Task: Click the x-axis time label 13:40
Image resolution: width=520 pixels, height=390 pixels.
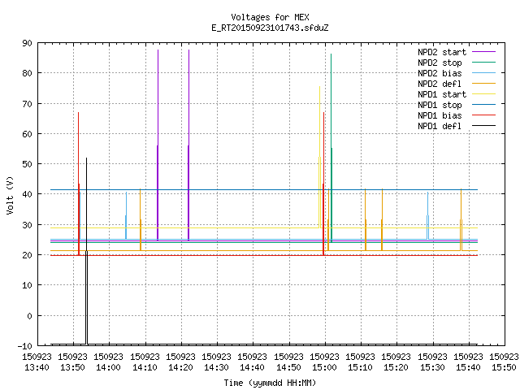Action: (37, 367)
